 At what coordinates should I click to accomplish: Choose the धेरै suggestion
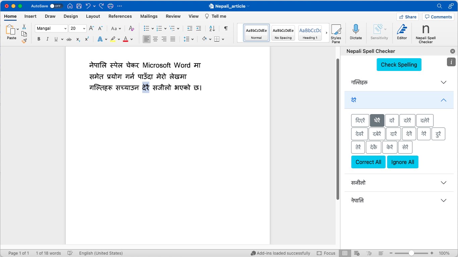pyautogui.click(x=377, y=120)
